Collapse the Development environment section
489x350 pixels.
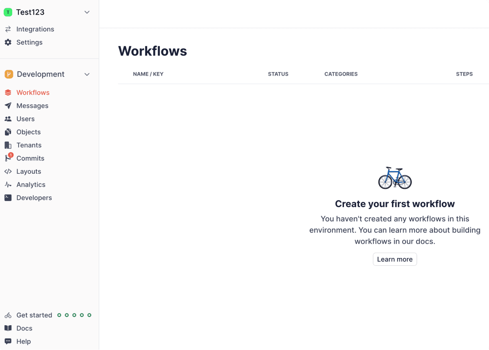pyautogui.click(x=87, y=74)
